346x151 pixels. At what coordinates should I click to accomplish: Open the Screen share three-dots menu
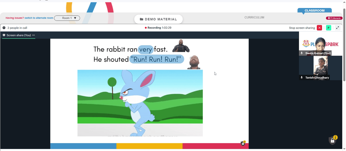[34, 35]
